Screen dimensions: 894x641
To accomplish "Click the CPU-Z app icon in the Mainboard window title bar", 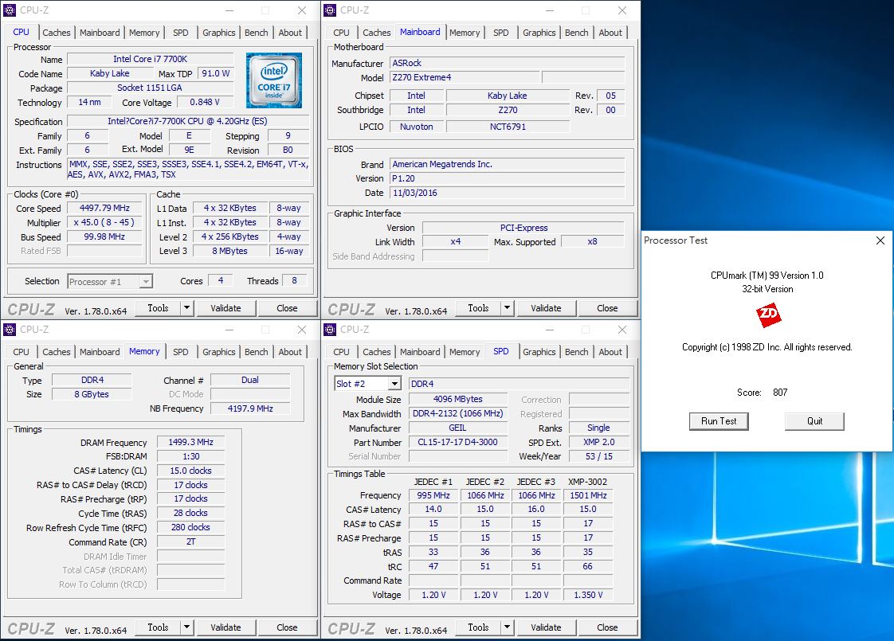I will (x=330, y=10).
